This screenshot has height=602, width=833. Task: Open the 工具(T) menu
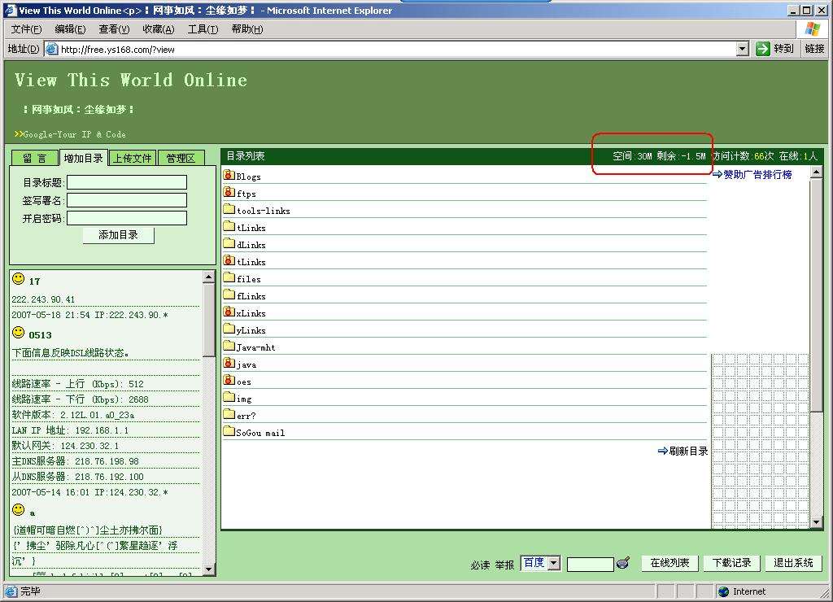coord(203,29)
